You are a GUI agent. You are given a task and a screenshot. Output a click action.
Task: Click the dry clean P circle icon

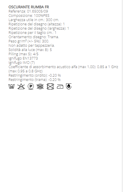point(31,86)
